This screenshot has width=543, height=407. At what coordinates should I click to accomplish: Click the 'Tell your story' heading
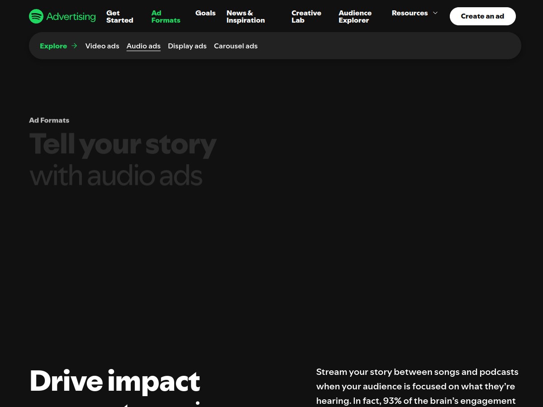pyautogui.click(x=123, y=145)
